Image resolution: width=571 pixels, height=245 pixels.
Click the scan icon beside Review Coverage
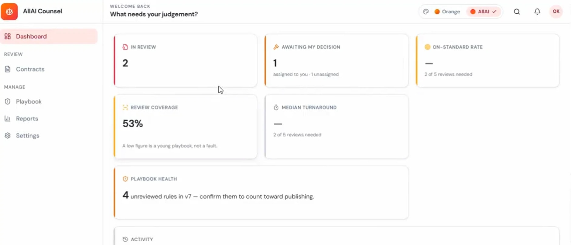click(125, 107)
